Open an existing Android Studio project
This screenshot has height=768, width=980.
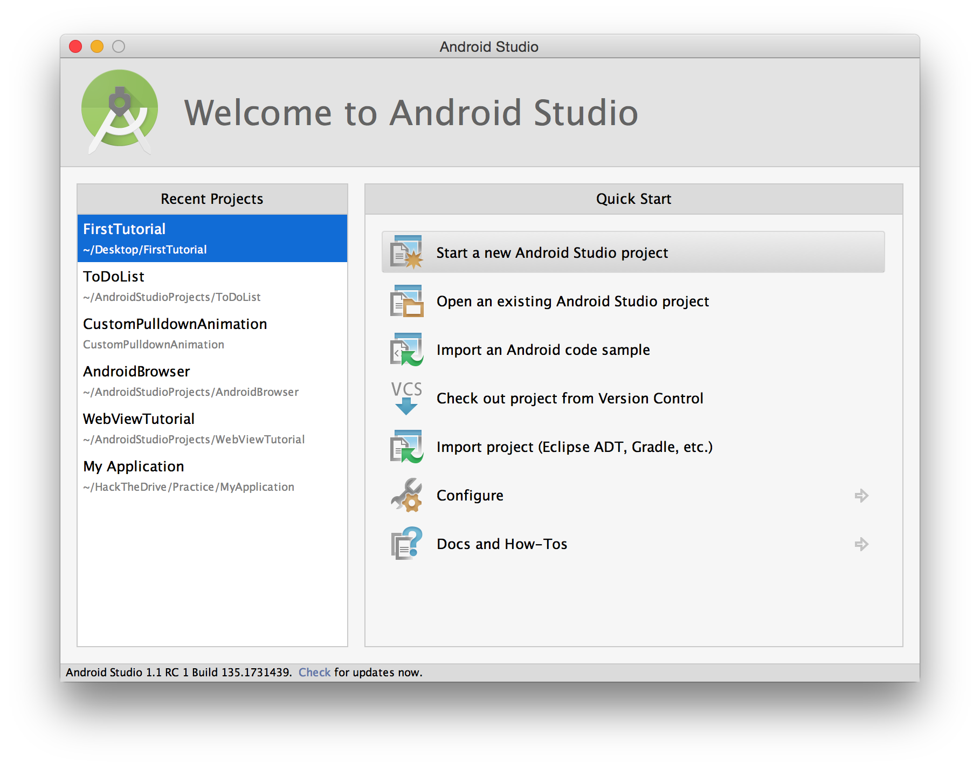point(572,301)
